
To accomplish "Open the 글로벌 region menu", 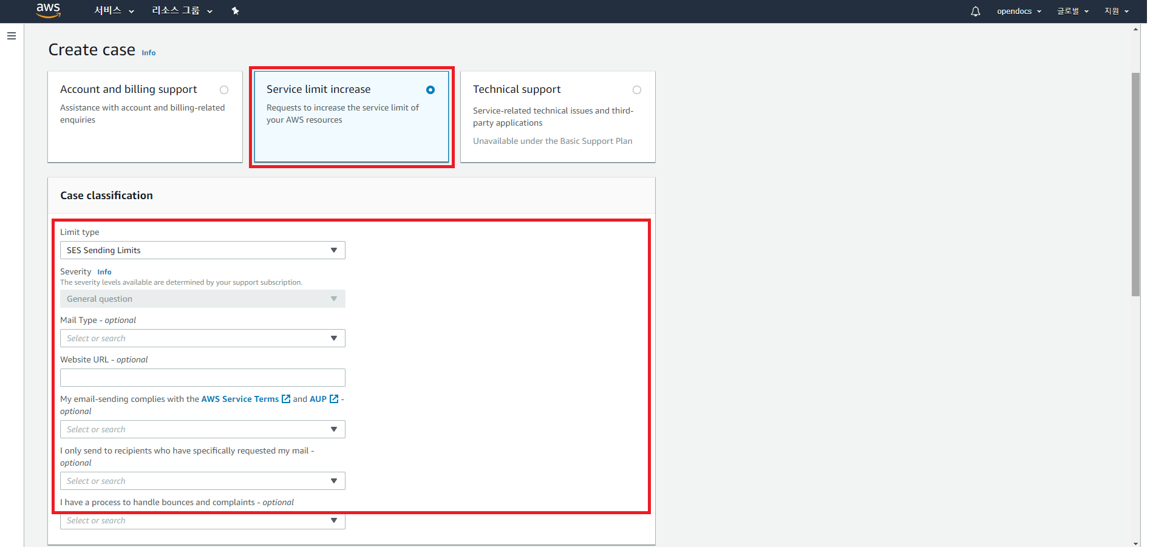I will (1073, 11).
